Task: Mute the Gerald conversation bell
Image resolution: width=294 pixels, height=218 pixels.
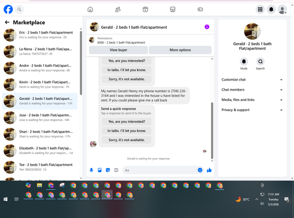Action: tap(244, 62)
